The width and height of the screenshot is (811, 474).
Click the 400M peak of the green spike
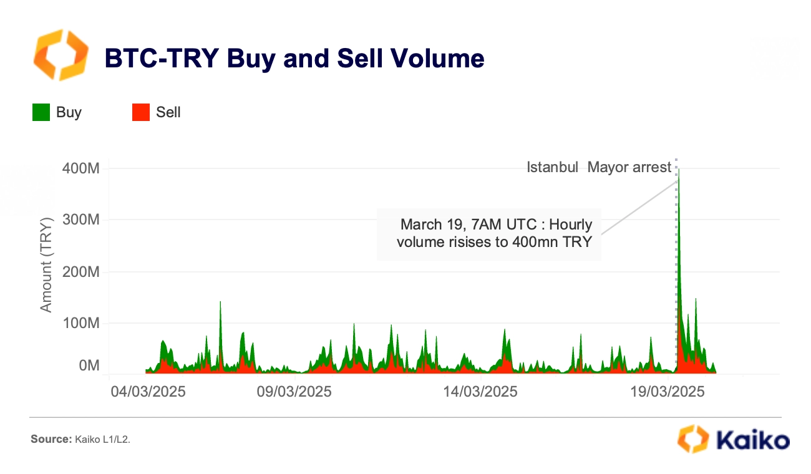pos(679,170)
